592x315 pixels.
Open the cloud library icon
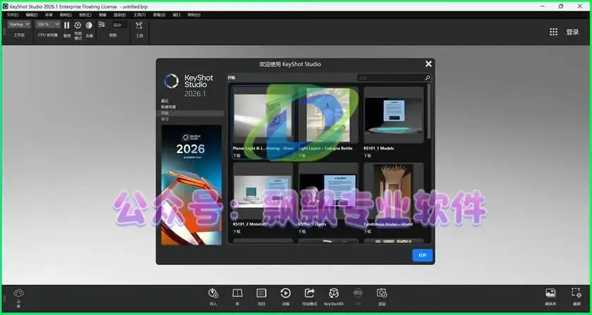(18, 293)
